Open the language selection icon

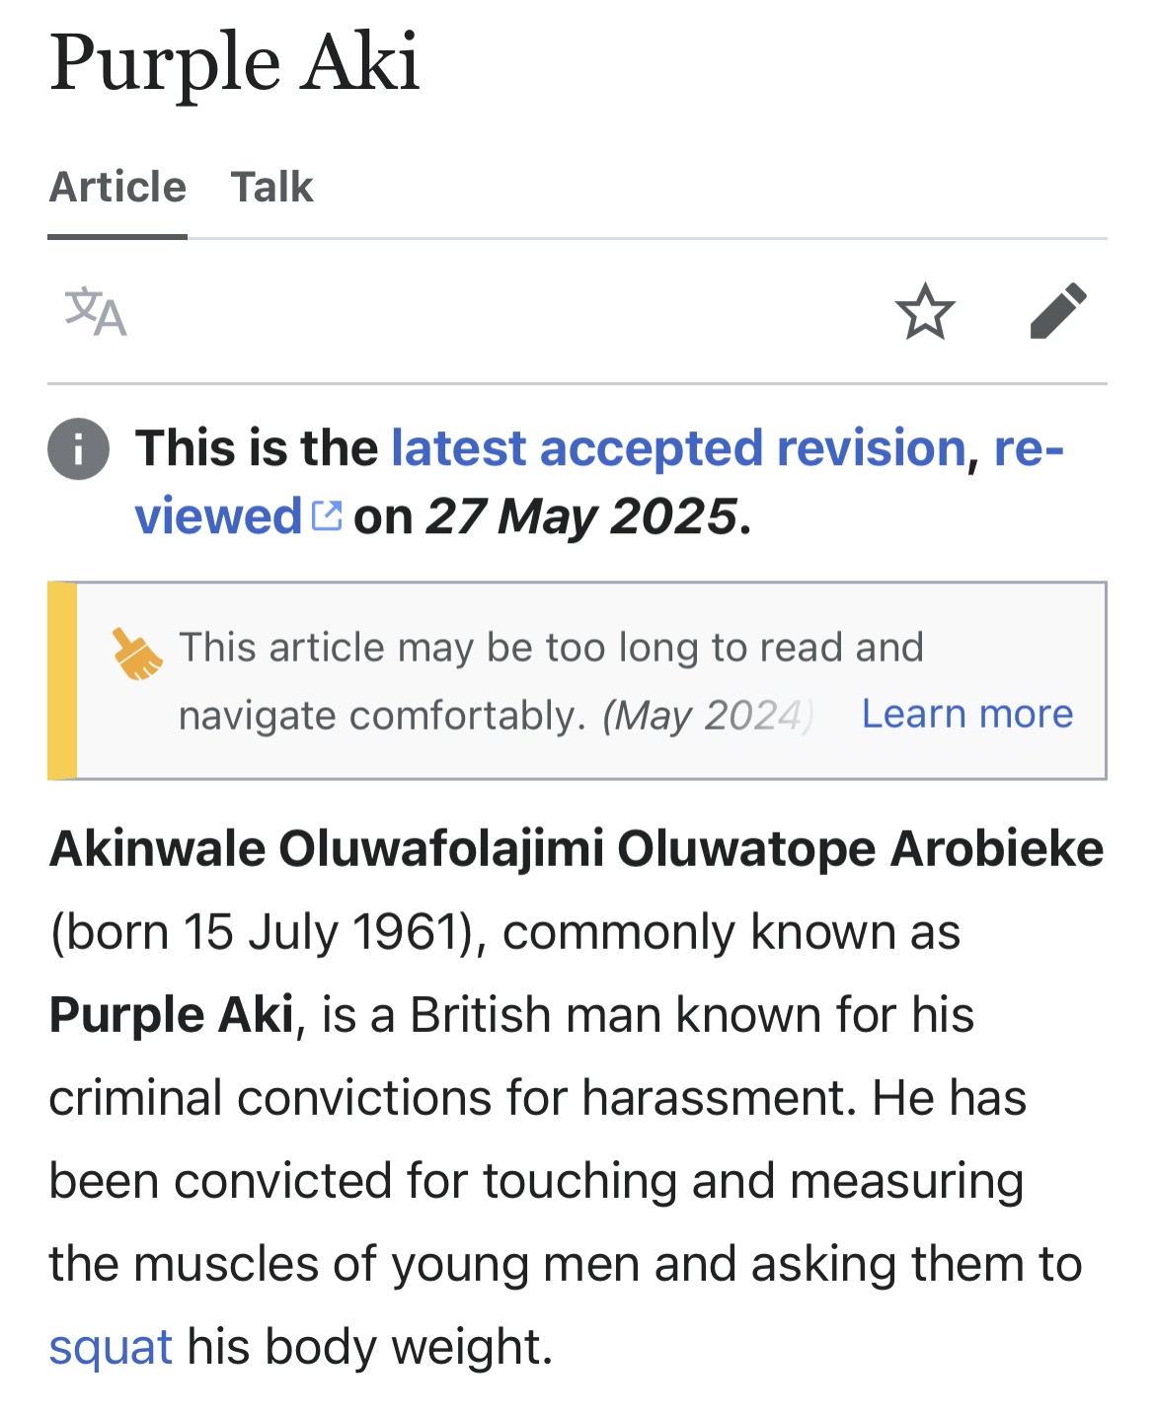[x=96, y=312]
